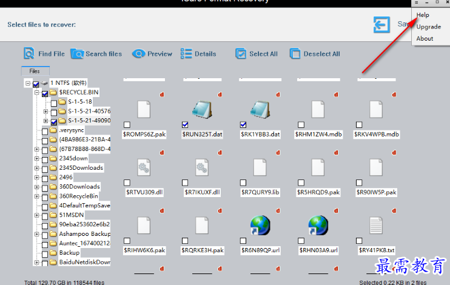Select the $RKV4WPB.mdb file icon

coord(376,109)
